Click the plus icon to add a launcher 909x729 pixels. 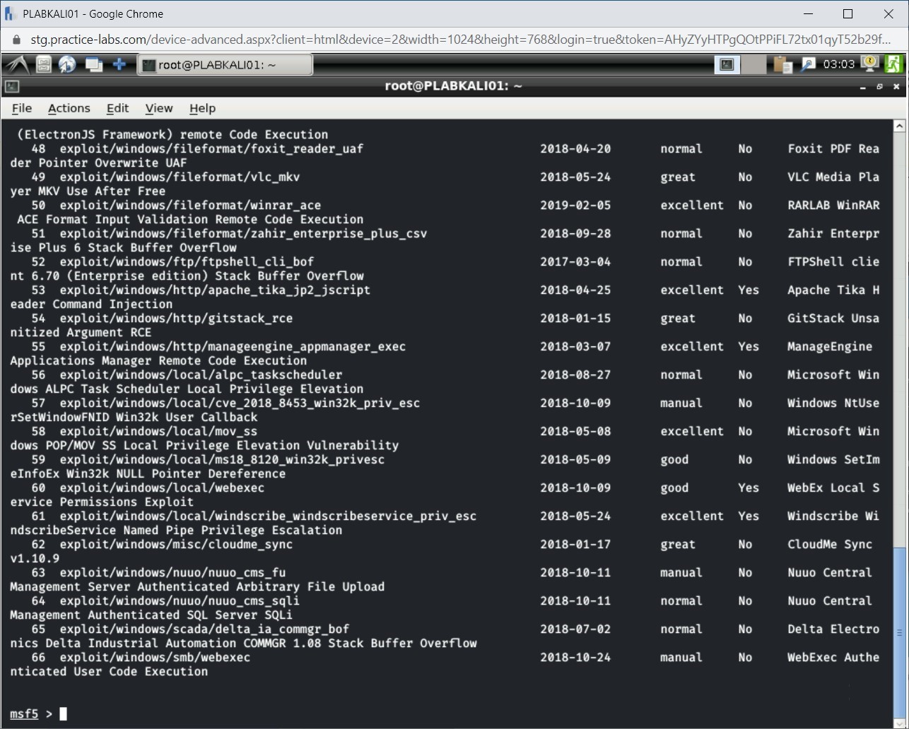point(119,64)
